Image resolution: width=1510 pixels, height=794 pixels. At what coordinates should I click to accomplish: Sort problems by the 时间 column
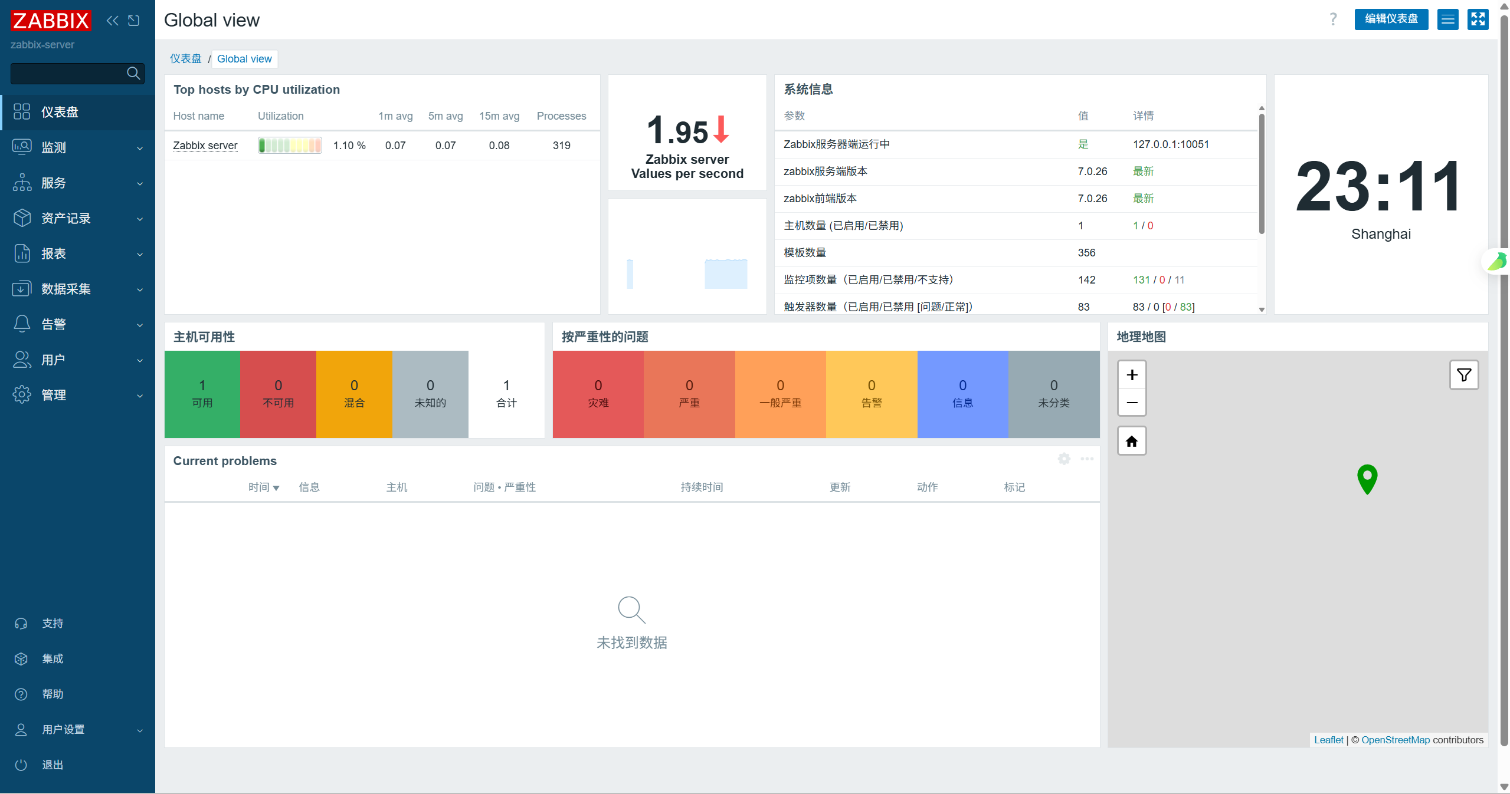tap(264, 487)
